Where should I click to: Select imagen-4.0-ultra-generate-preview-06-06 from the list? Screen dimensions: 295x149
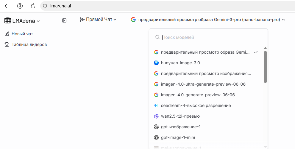click(x=203, y=84)
